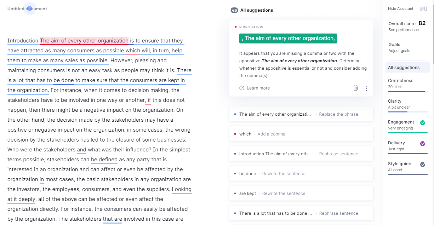Select the All suggestions sidebar tab

pyautogui.click(x=408, y=68)
